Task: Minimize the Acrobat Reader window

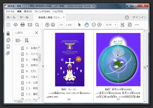Action: click(129, 6)
